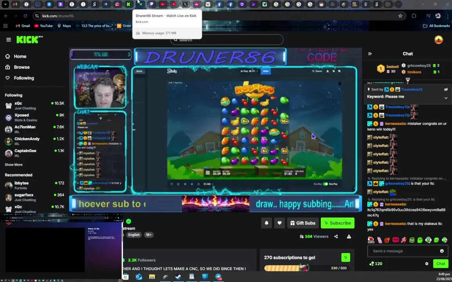Open the Xposed Slots & Casino channel
This screenshot has width=452, height=282.
pyautogui.click(x=34, y=117)
